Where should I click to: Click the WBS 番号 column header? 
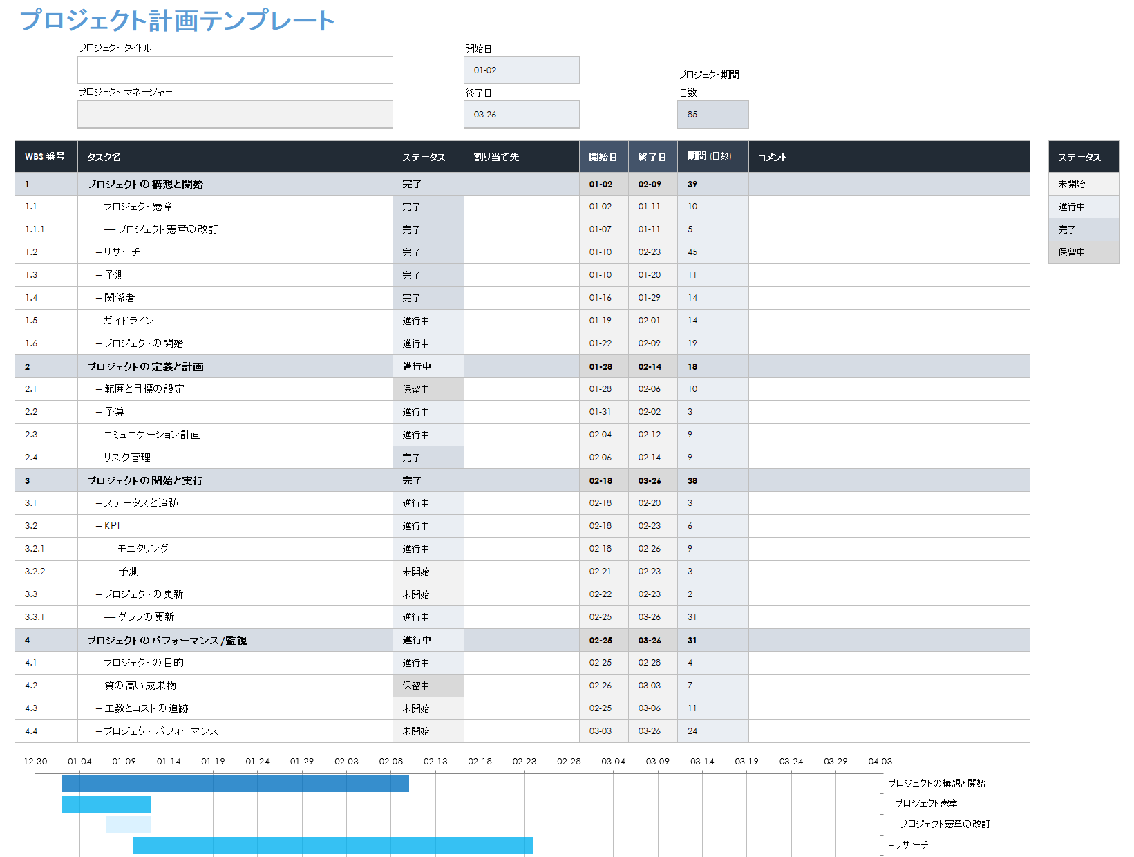tap(46, 157)
